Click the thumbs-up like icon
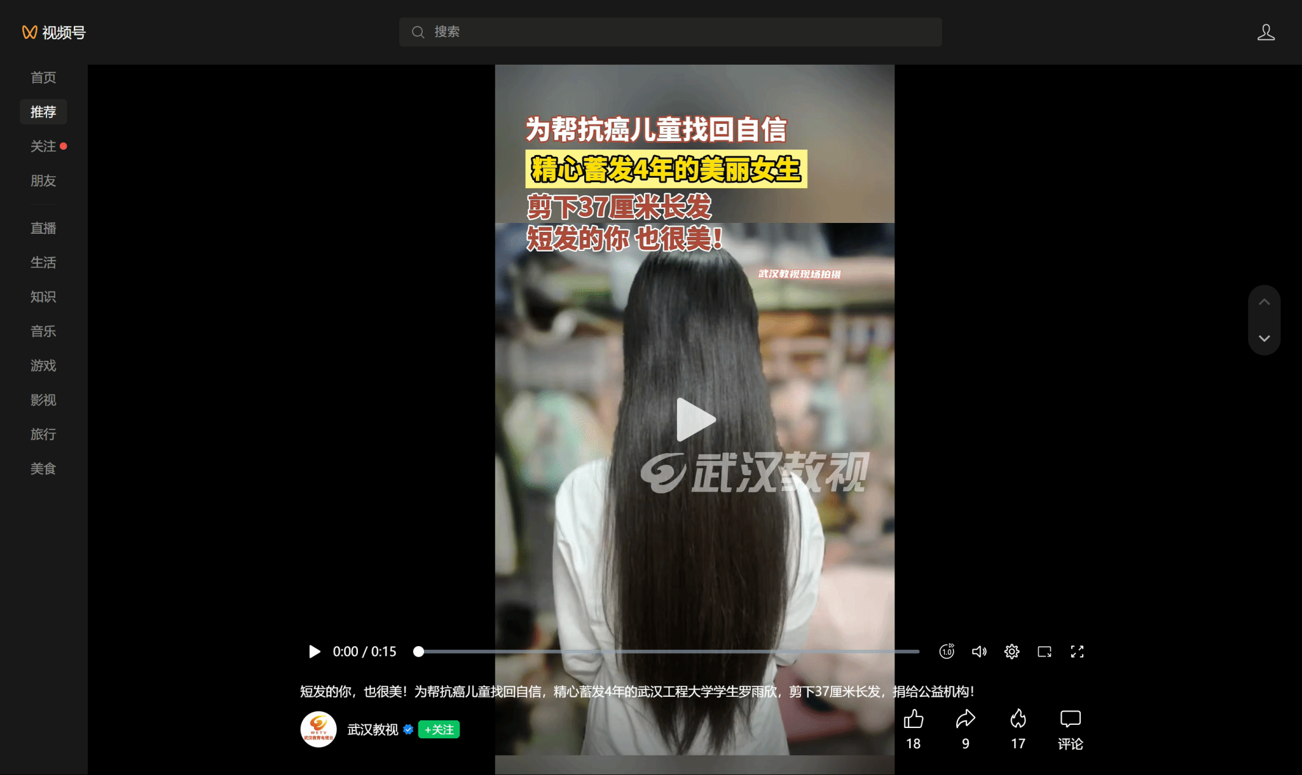Viewport: 1302px width, 775px height. click(914, 719)
